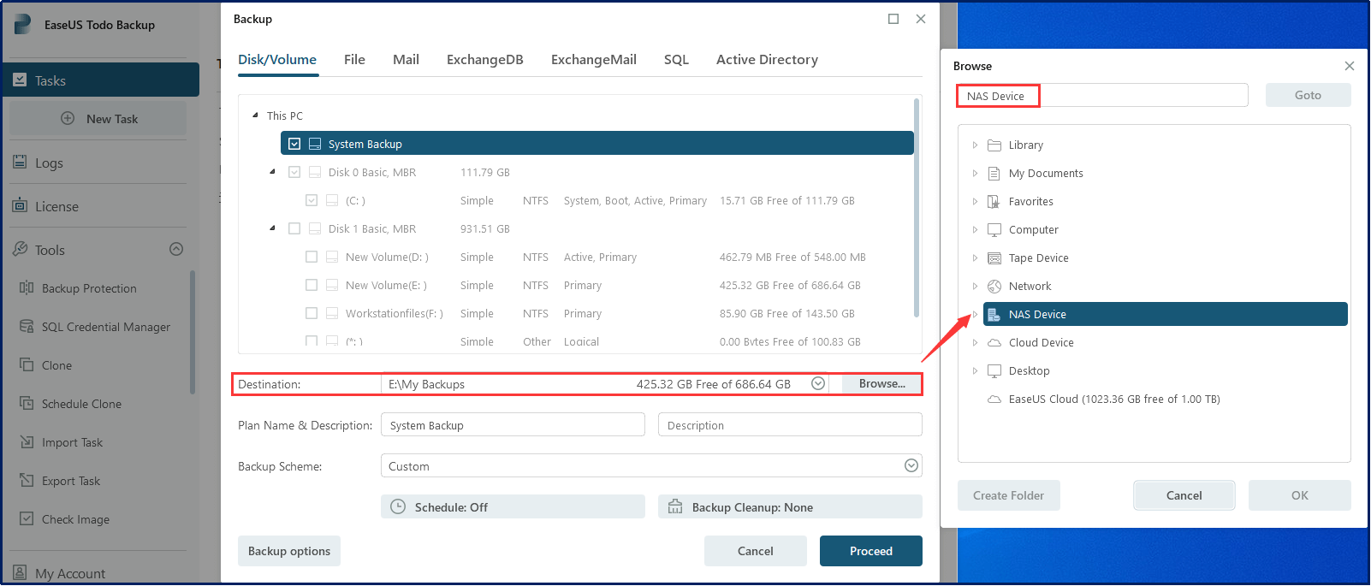1371x586 pixels.
Task: Select Favorites in Browse tree
Action: [1030, 201]
